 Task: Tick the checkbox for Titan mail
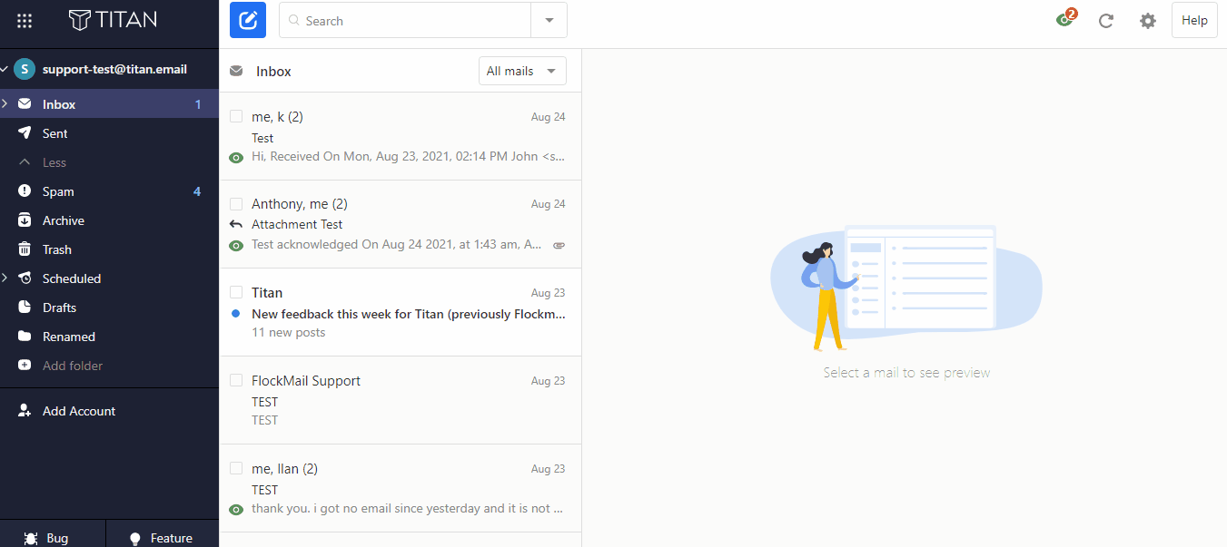pyautogui.click(x=236, y=292)
